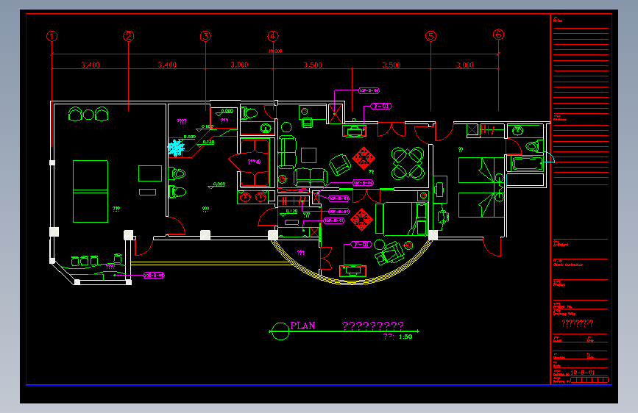The width and height of the screenshot is (638, 413).
Task: Click the 3.500 dimension left of axis 5
Action: [x=391, y=65]
